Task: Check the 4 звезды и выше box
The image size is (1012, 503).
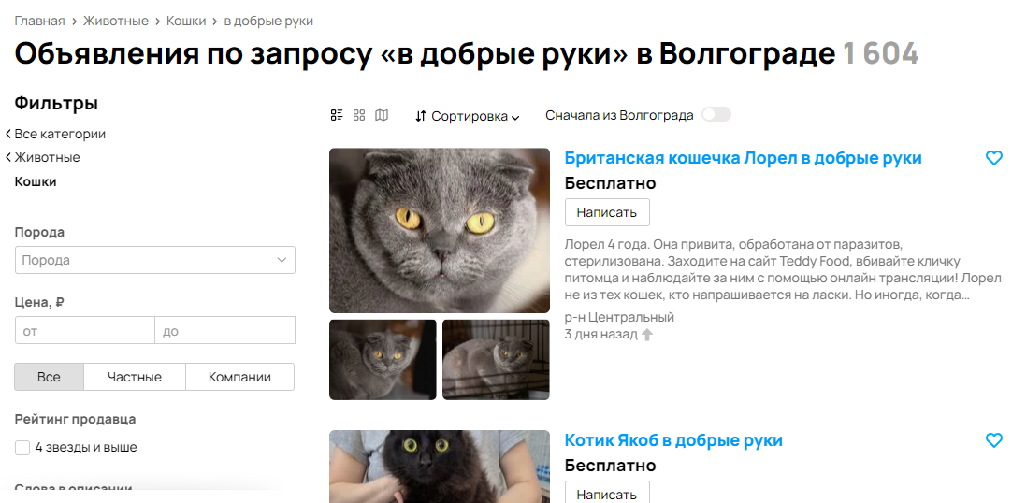Action: tap(22, 448)
